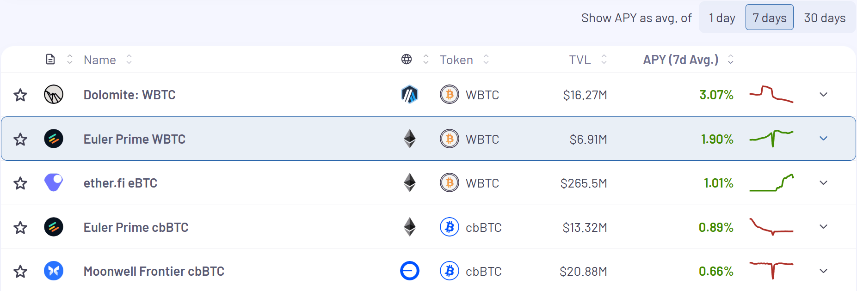Click the Arbitrum network icon for Dolomite
The width and height of the screenshot is (857, 291).
409,95
